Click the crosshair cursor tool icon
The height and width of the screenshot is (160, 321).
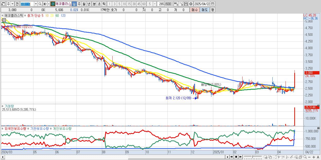coord(279,157)
